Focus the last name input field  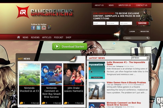126,23
